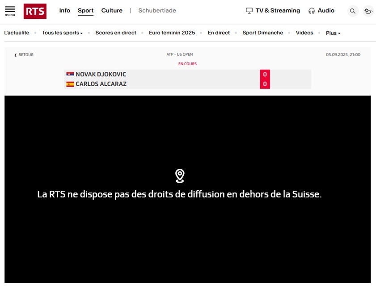
Task: Go to the Info section
Action: click(64, 11)
